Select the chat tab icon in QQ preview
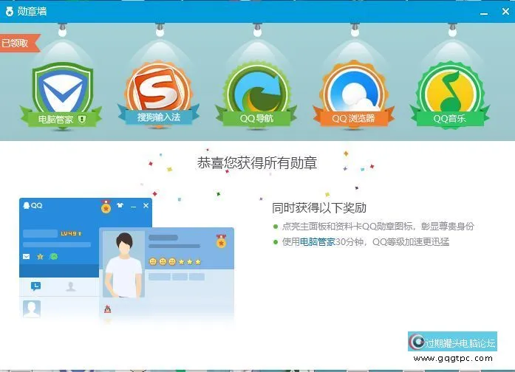This screenshot has height=372, width=515. pyautogui.click(x=35, y=286)
